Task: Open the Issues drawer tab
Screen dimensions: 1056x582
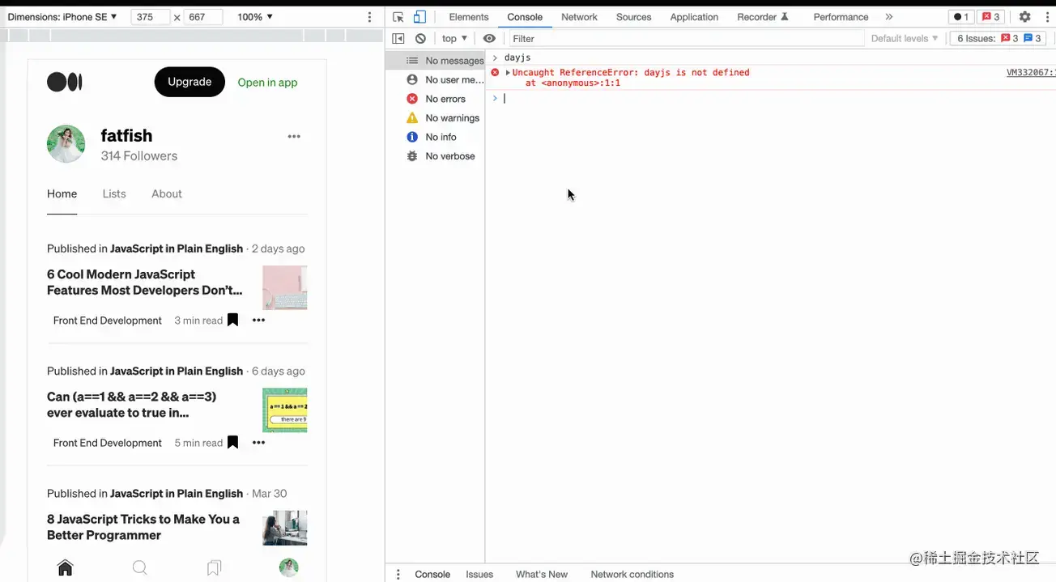Action: tap(479, 574)
